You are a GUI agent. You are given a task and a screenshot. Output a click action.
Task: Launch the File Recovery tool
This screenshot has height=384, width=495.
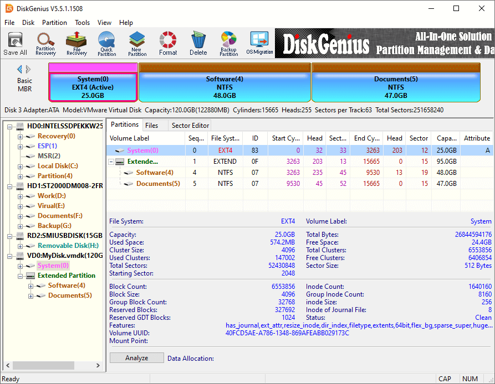point(76,43)
